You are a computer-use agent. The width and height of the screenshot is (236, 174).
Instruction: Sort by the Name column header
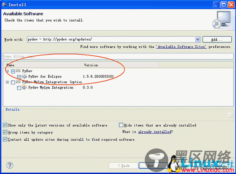(x=42, y=65)
